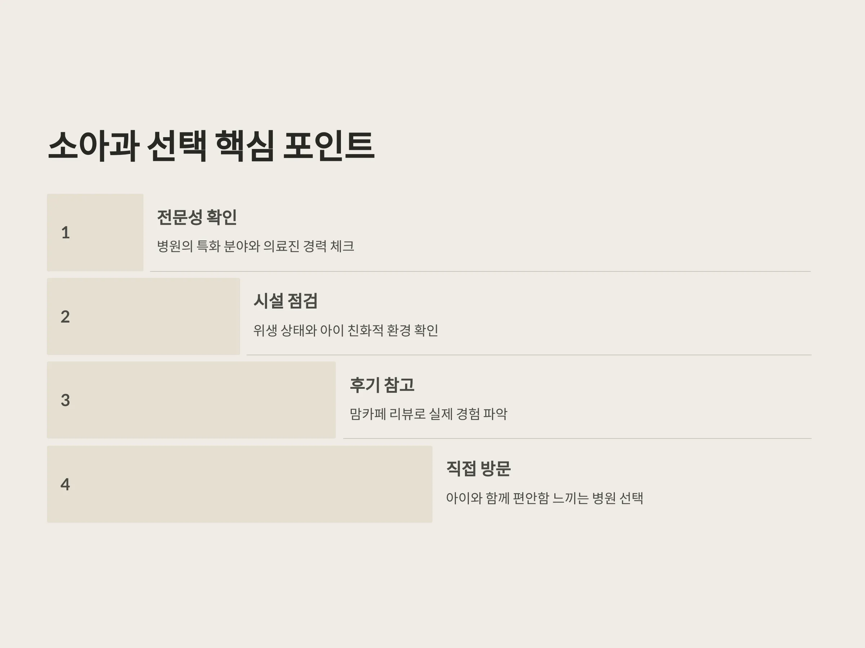This screenshot has width=865, height=648.
Task: Select the description 위생 상태와 아이 친화적 환경 확인
Action: coord(346,330)
